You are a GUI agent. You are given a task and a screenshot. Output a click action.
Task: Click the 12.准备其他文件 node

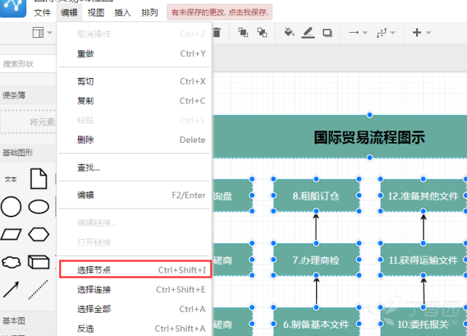pos(423,195)
